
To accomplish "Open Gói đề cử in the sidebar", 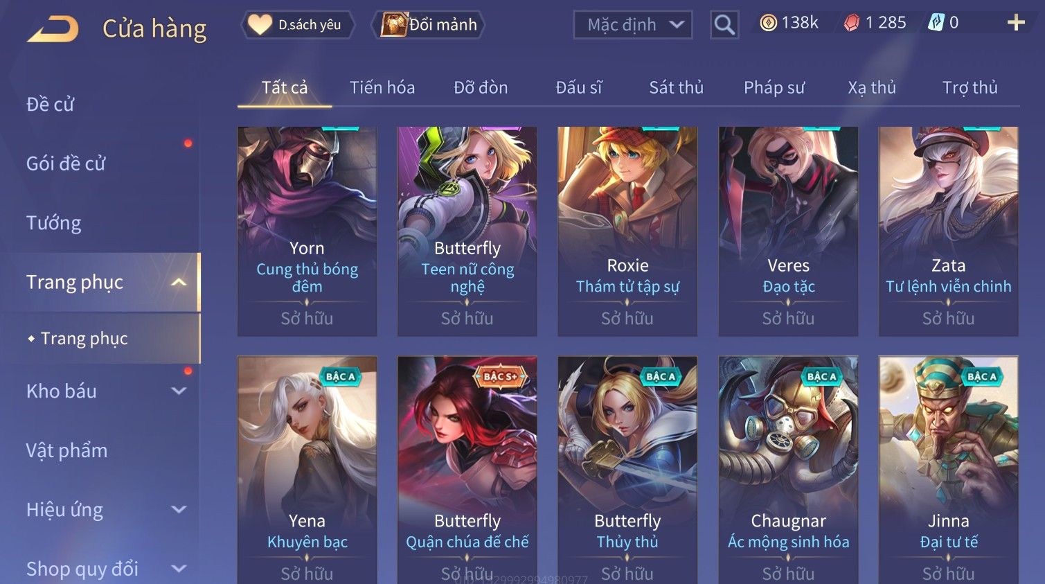I will pos(66,163).
